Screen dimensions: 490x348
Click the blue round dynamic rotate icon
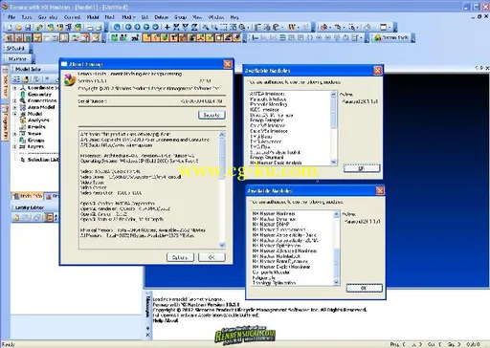(117, 27)
